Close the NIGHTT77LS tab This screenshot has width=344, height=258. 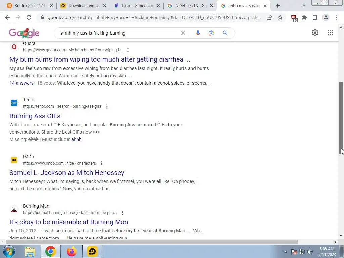coord(212,6)
